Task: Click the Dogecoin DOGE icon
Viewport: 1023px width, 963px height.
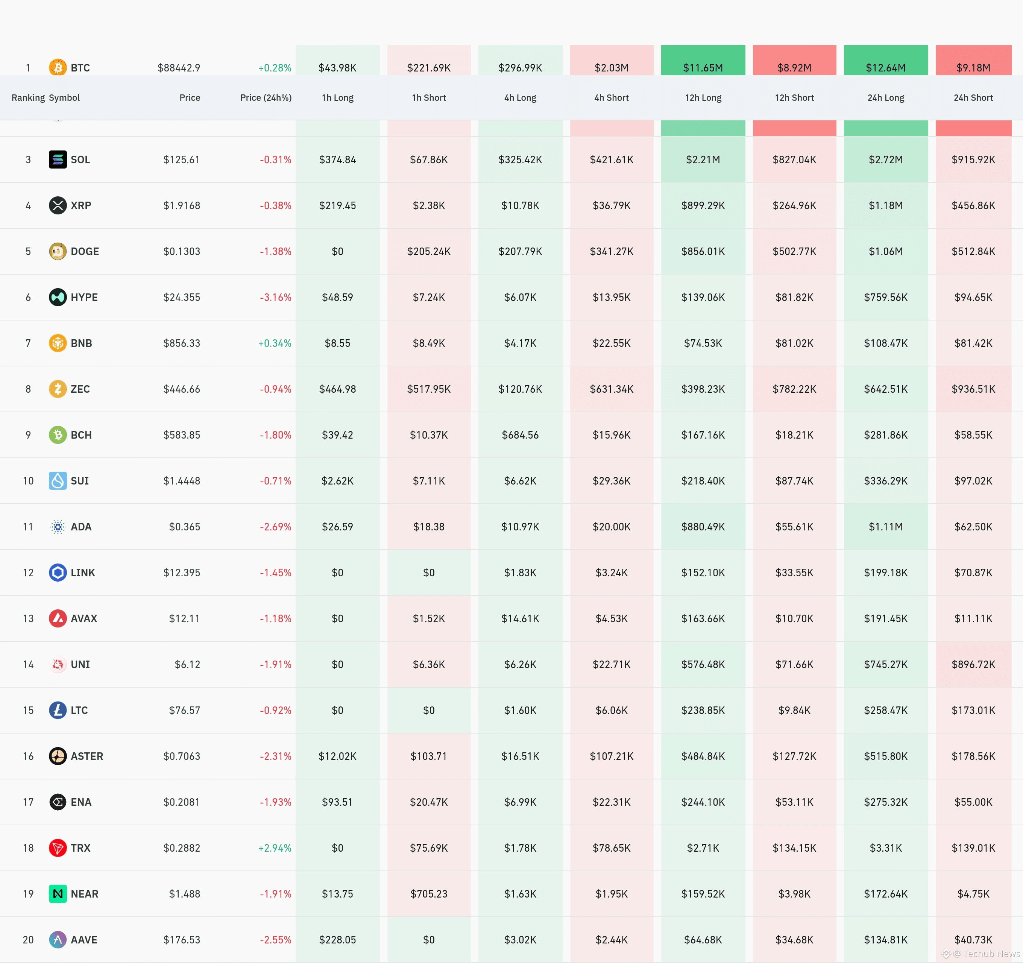Action: click(x=58, y=251)
